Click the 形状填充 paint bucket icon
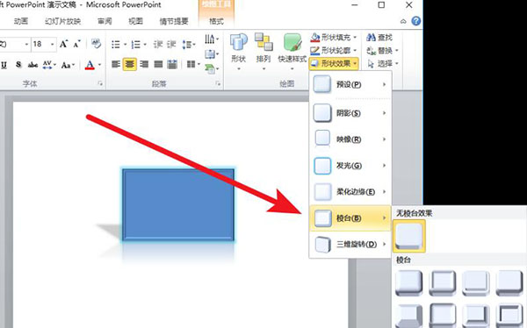Viewport: 527px width, 328px height. pyautogui.click(x=315, y=37)
